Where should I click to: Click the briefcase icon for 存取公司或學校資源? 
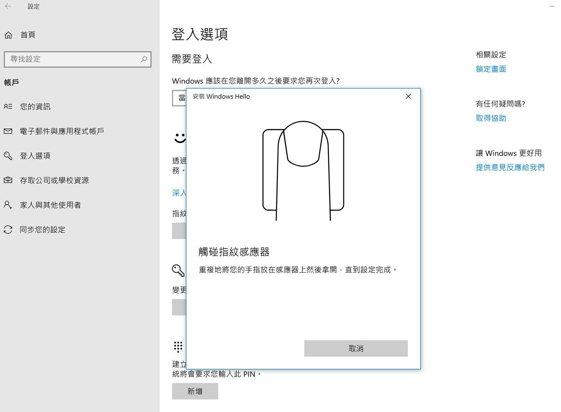8,180
